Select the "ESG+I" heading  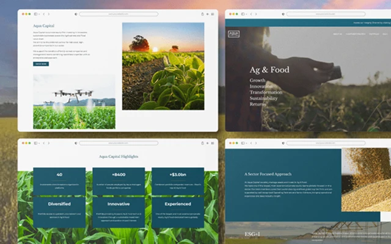pos(252,234)
